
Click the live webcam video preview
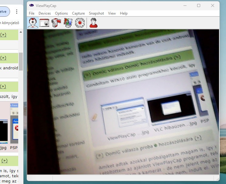click(123, 102)
